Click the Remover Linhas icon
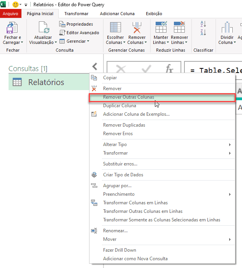Screen dimensions: 242x268 179,27
